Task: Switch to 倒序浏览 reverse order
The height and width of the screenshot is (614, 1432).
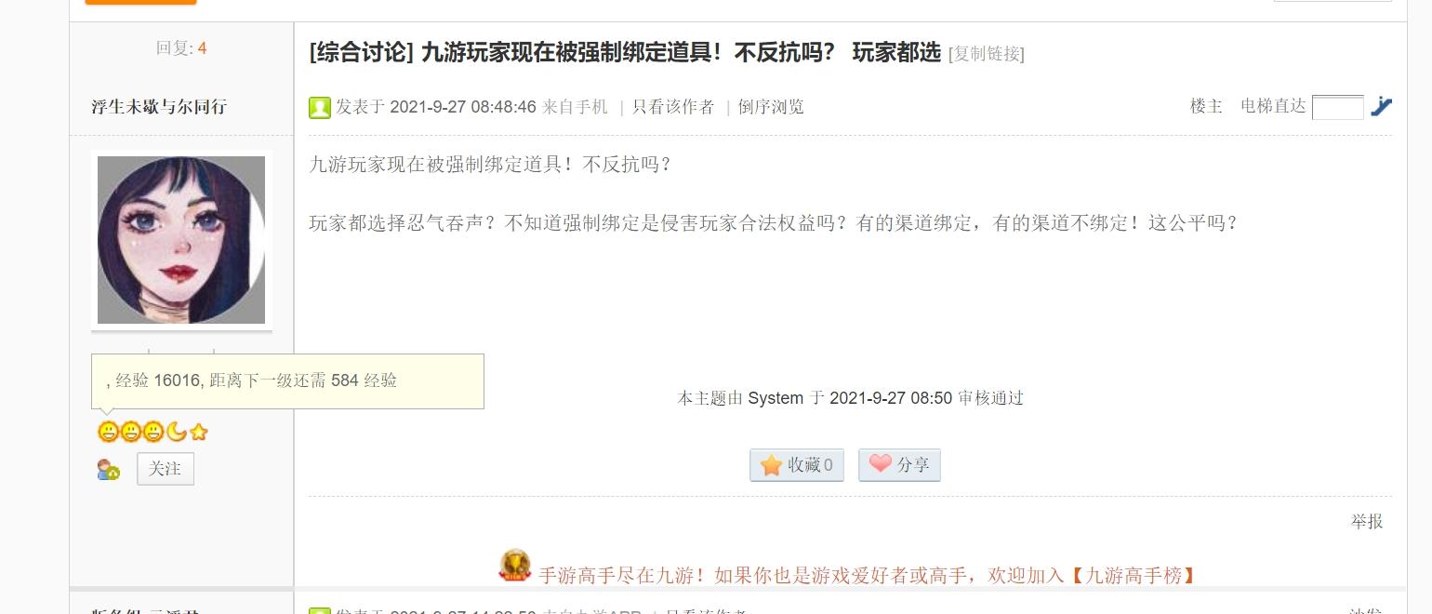Action: click(771, 107)
